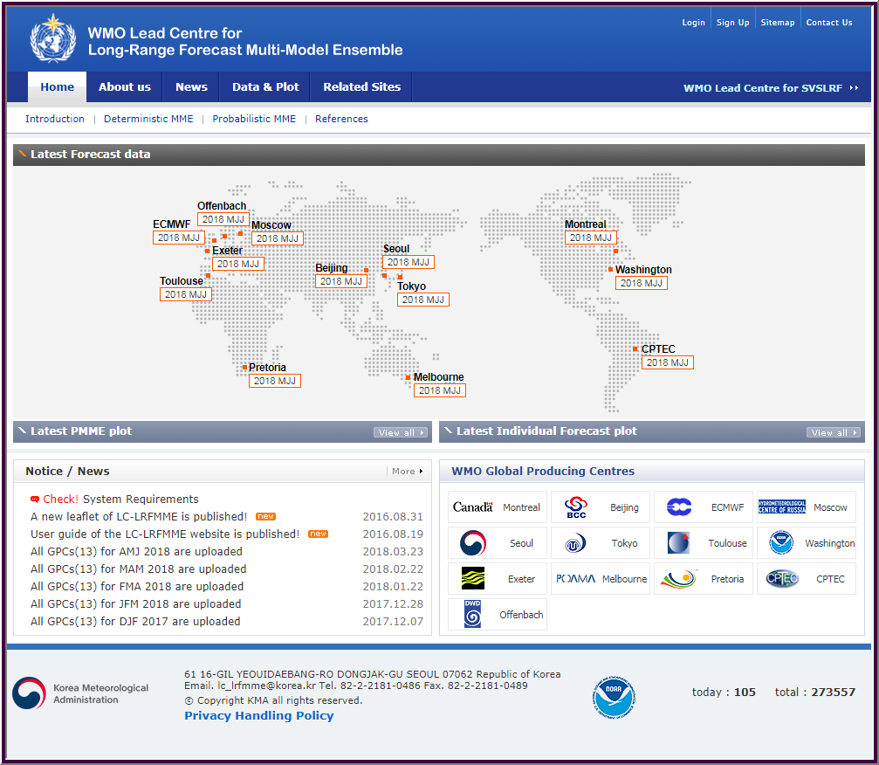Open the DWD Offenbach centre logo

tap(472, 614)
